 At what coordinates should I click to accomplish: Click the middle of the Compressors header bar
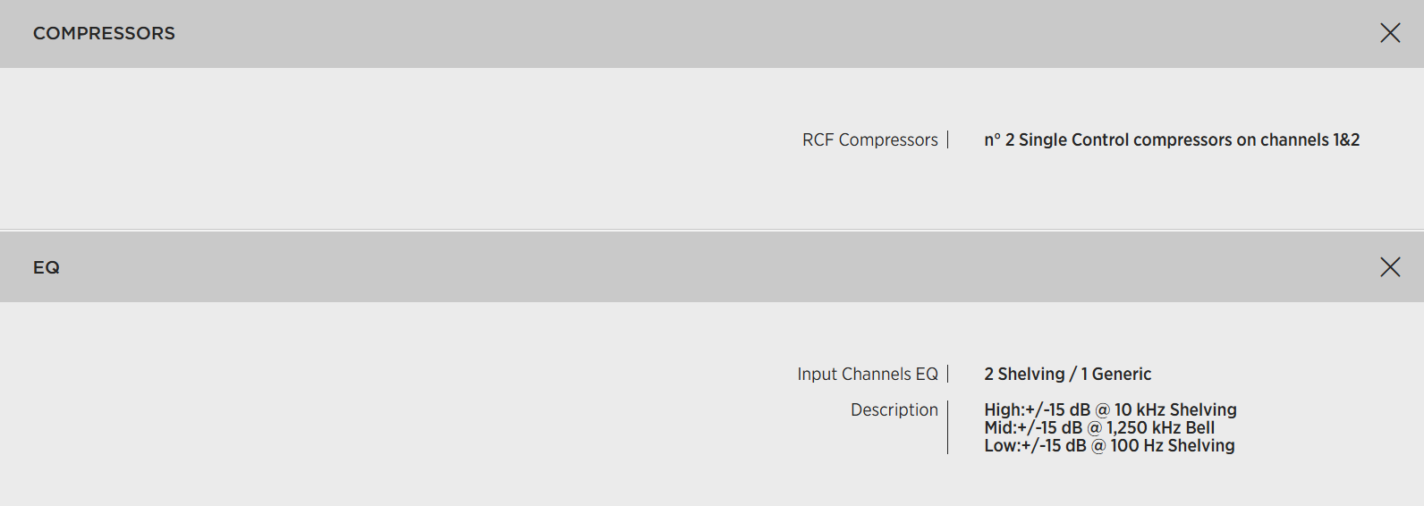712,33
